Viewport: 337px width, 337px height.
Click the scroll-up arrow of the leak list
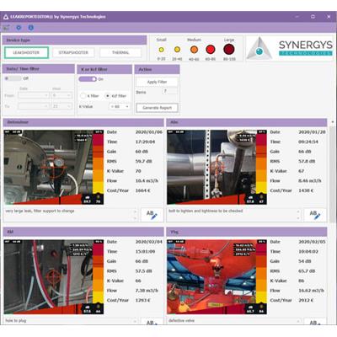333,122
